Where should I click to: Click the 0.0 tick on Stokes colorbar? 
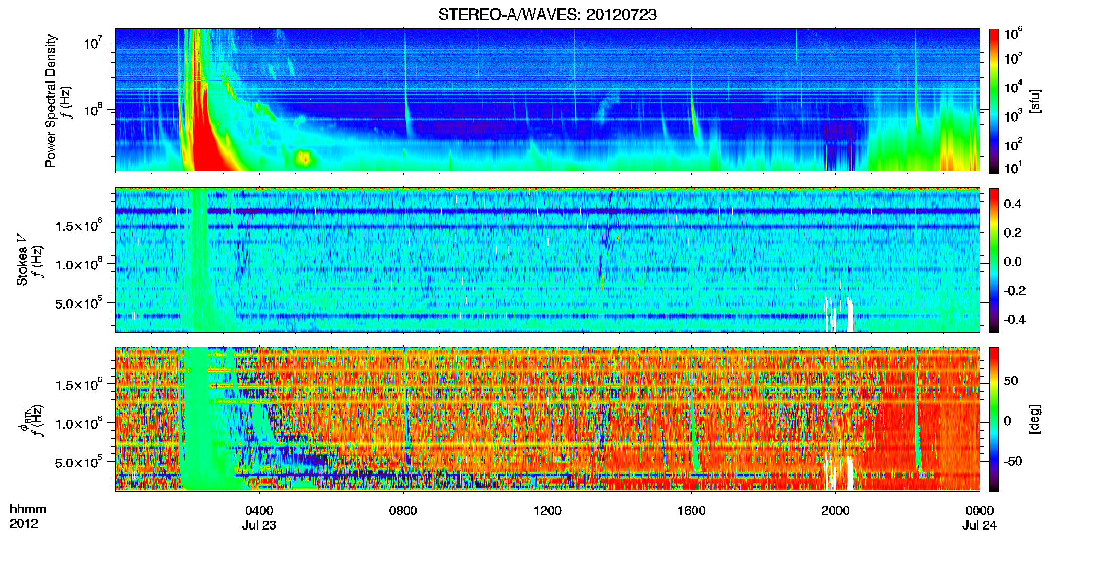(x=1012, y=262)
